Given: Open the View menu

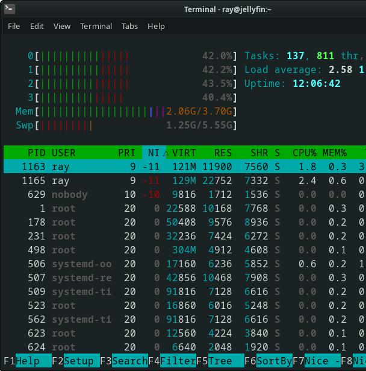Looking at the screenshot, I should tap(62, 27).
